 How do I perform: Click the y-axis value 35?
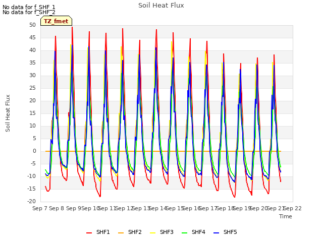[32, 63]
